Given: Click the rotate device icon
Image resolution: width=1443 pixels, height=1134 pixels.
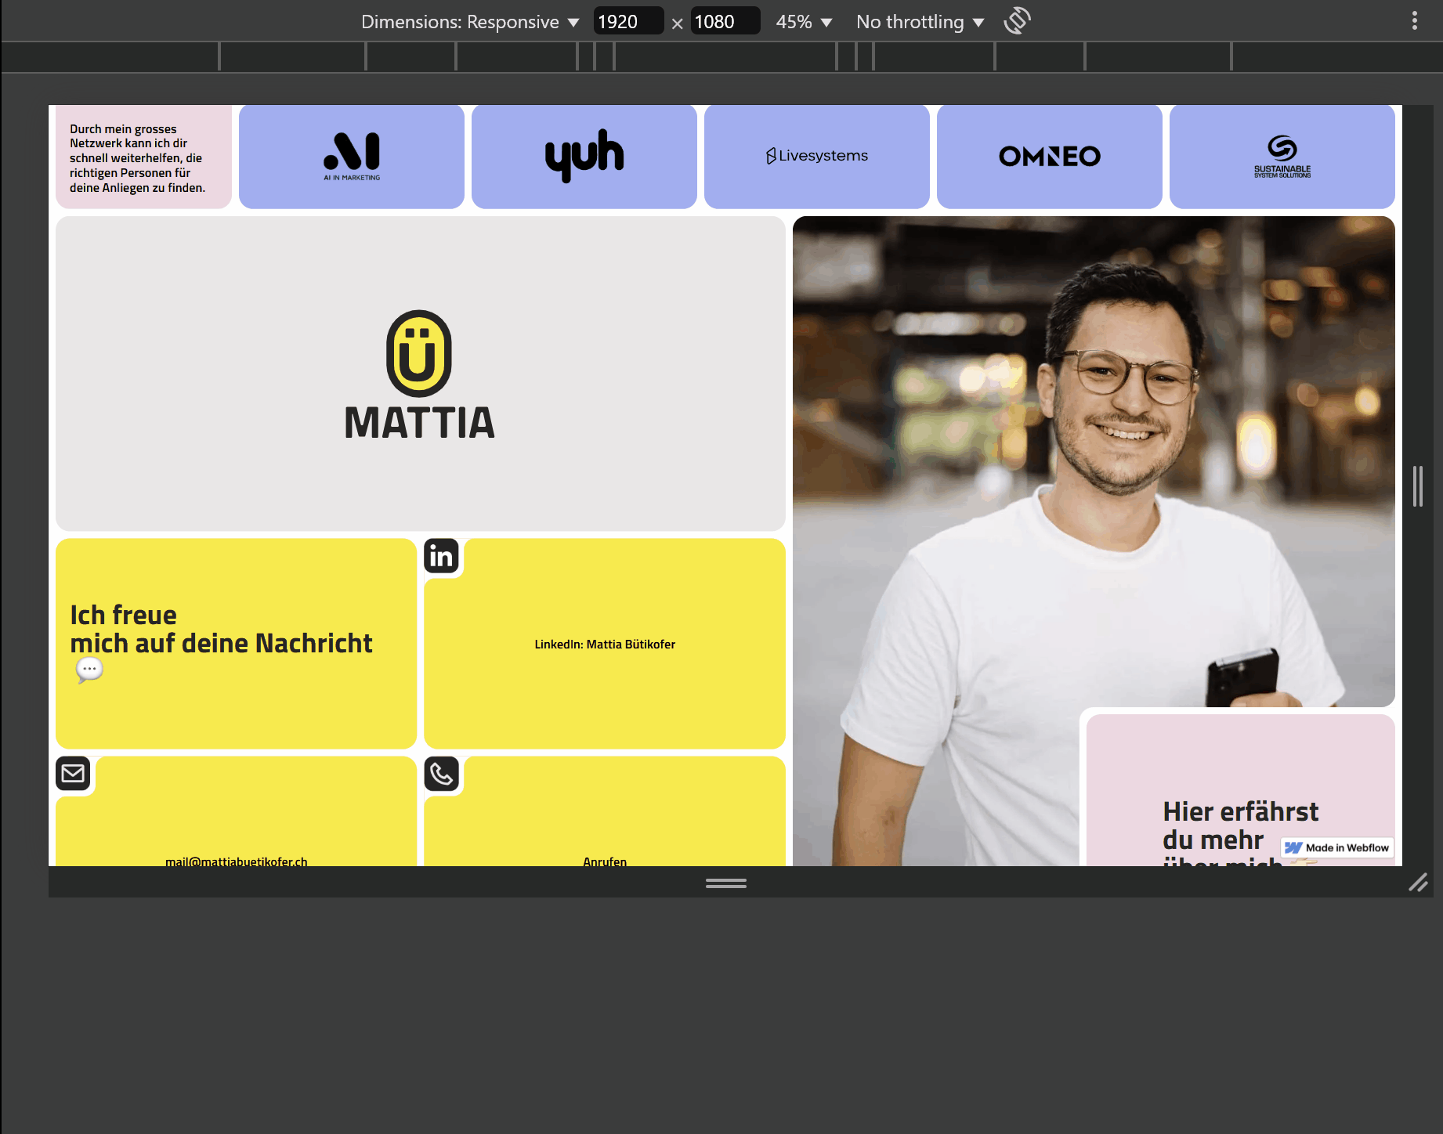Looking at the screenshot, I should tap(1017, 21).
